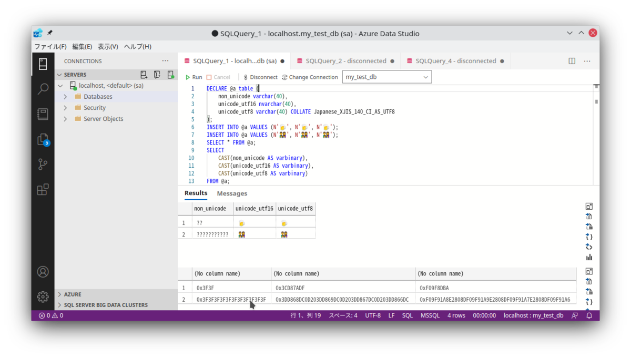Click localhost : my_test_db in status bar
This screenshot has height=358, width=631.
pyautogui.click(x=533, y=315)
